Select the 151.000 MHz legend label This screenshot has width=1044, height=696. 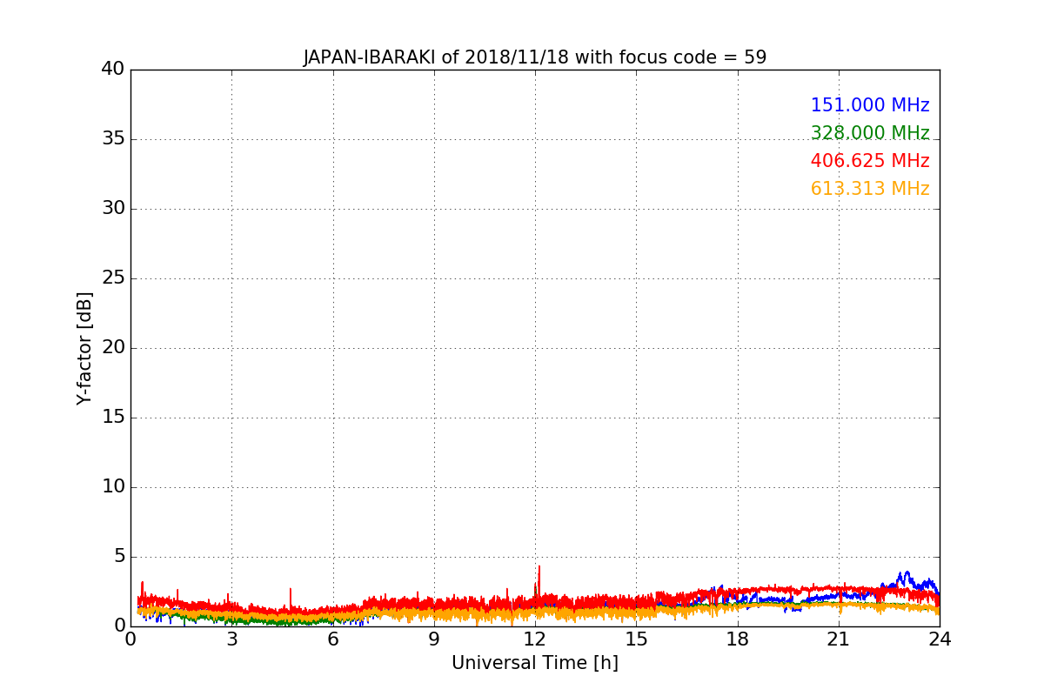[x=870, y=105]
